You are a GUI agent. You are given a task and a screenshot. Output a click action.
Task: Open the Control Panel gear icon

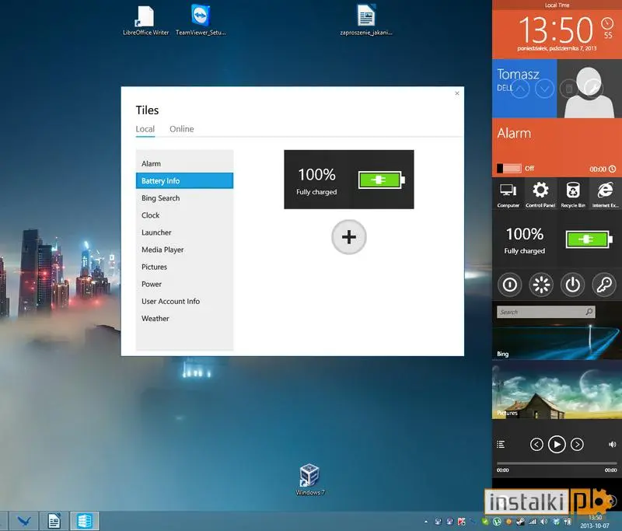(x=540, y=194)
